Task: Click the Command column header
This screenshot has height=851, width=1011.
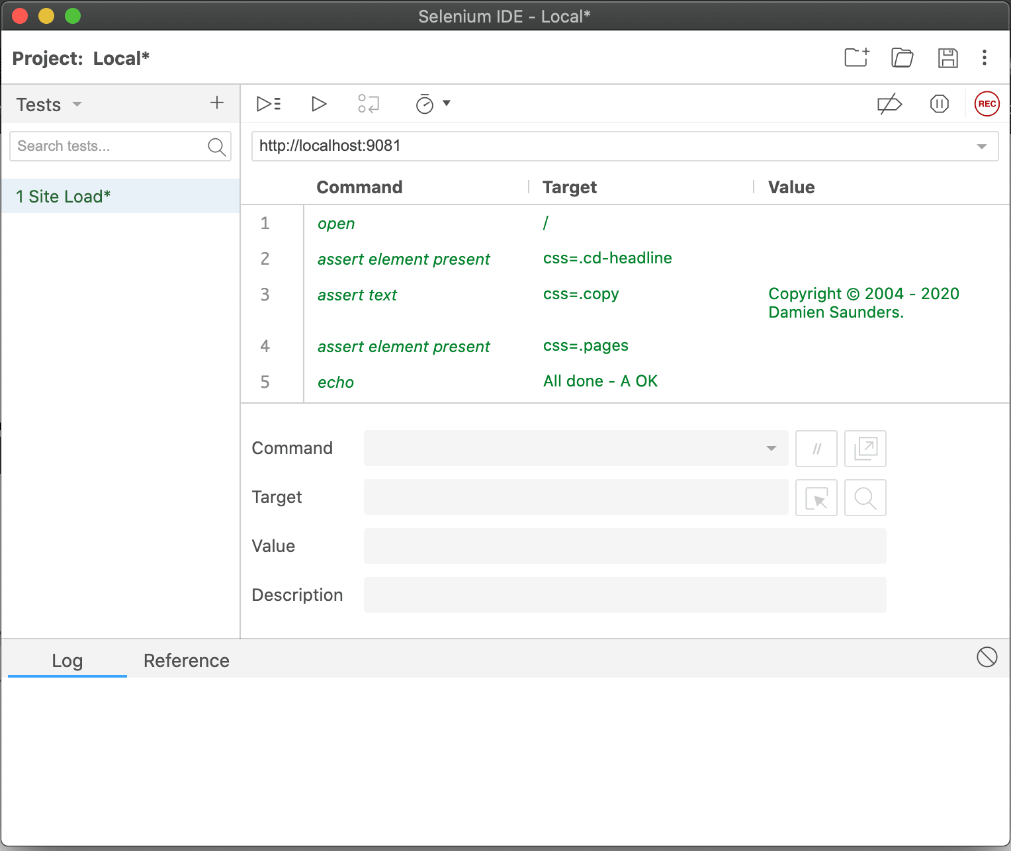Action: click(x=359, y=187)
